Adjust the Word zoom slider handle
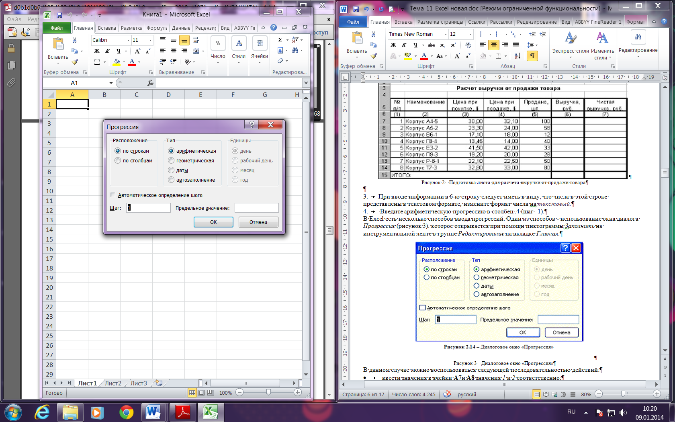The image size is (675, 422). click(623, 394)
